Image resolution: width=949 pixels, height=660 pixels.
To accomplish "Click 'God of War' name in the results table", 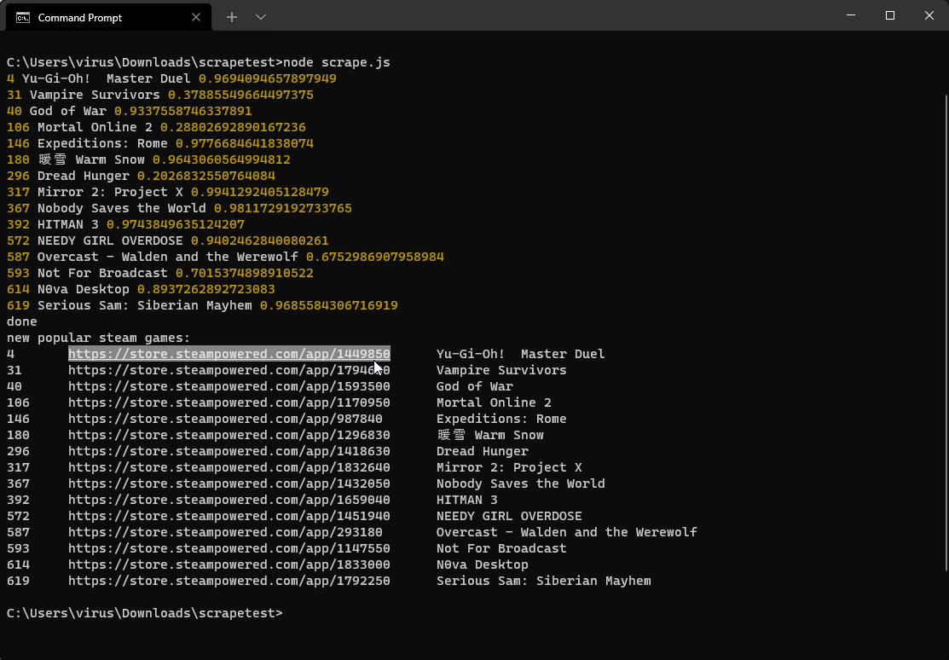I will pyautogui.click(x=474, y=386).
